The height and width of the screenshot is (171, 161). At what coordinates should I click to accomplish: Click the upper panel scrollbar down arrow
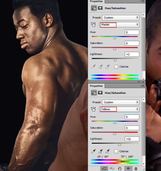coord(144,79)
